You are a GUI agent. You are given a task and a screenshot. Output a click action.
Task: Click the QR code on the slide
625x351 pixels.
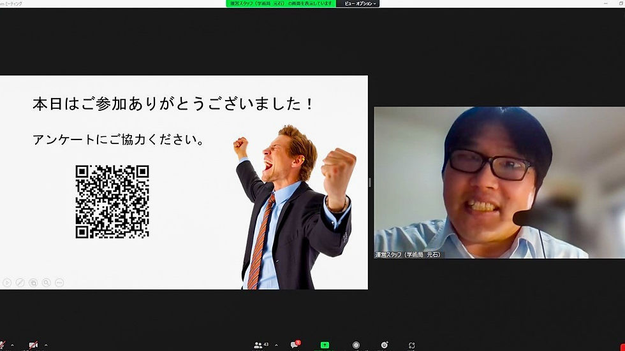click(112, 202)
